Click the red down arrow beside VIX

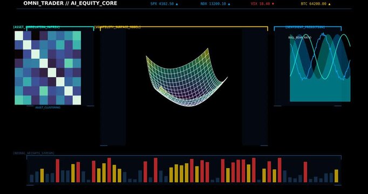tap(272, 4)
